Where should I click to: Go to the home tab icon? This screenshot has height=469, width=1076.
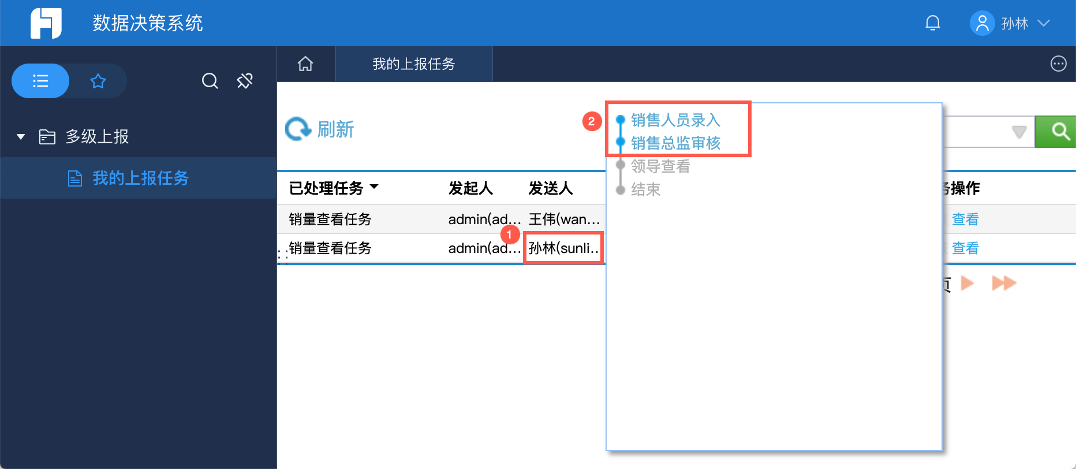tap(305, 64)
